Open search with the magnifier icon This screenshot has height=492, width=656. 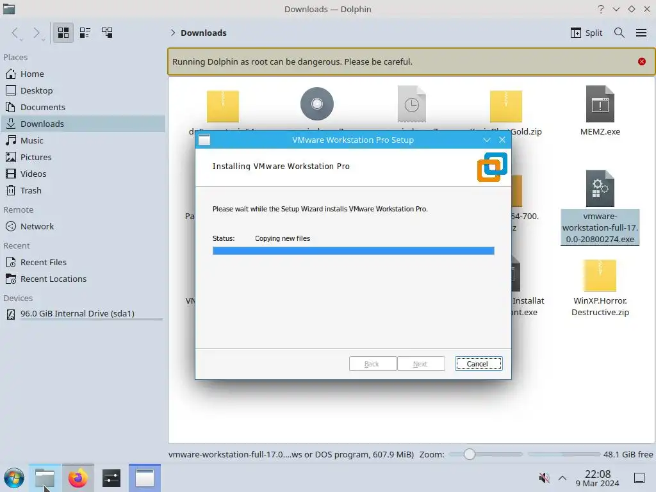619,33
